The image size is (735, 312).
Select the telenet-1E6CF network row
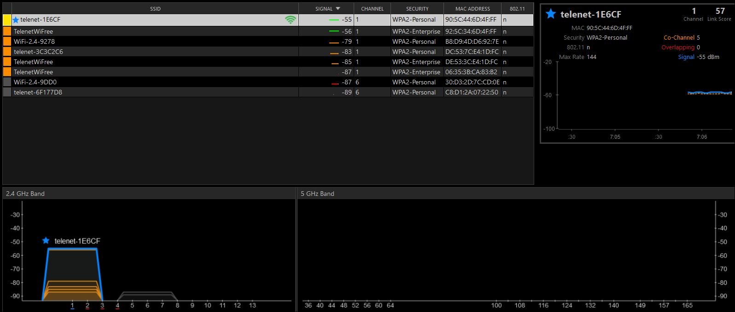[268, 20]
